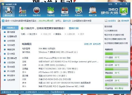Open 节能降温 power saving section
This screenshot has height=95, width=132.
point(51,12)
